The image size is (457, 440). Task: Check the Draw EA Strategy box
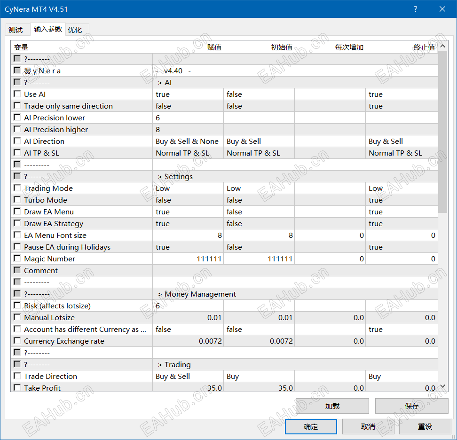17,223
